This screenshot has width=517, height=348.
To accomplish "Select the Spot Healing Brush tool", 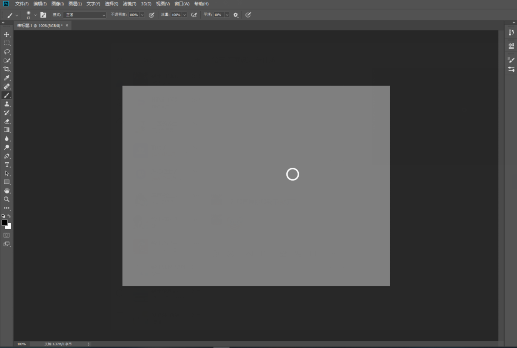I will point(7,87).
